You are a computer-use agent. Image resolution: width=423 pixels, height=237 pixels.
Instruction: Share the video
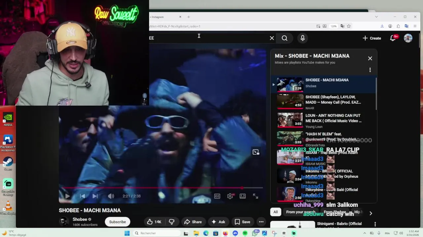193,222
